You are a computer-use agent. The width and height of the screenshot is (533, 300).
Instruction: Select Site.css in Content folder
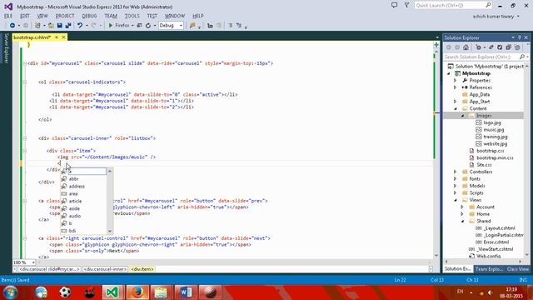click(x=485, y=165)
